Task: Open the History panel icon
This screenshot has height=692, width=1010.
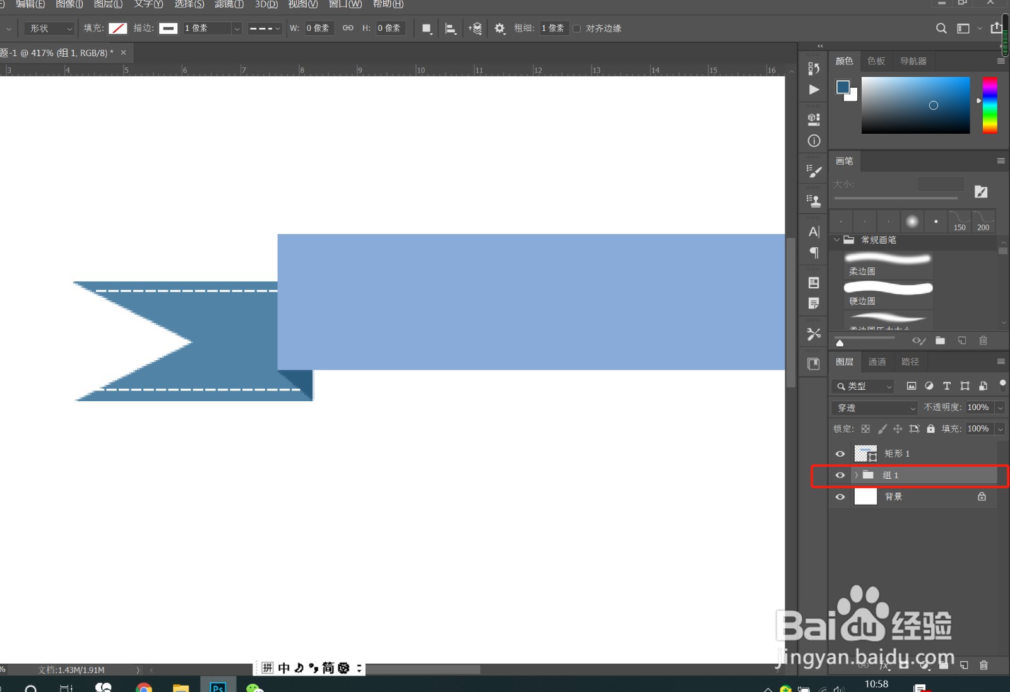Action: [814, 69]
